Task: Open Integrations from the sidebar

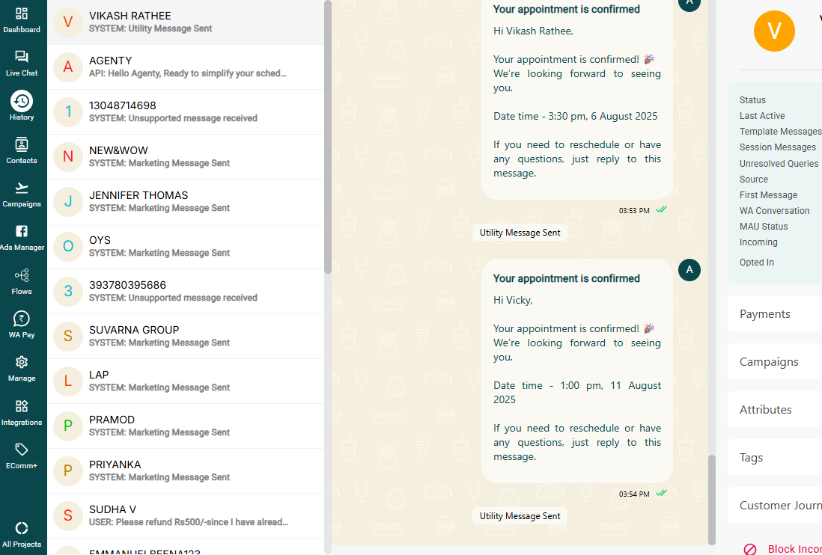Action: [x=22, y=406]
